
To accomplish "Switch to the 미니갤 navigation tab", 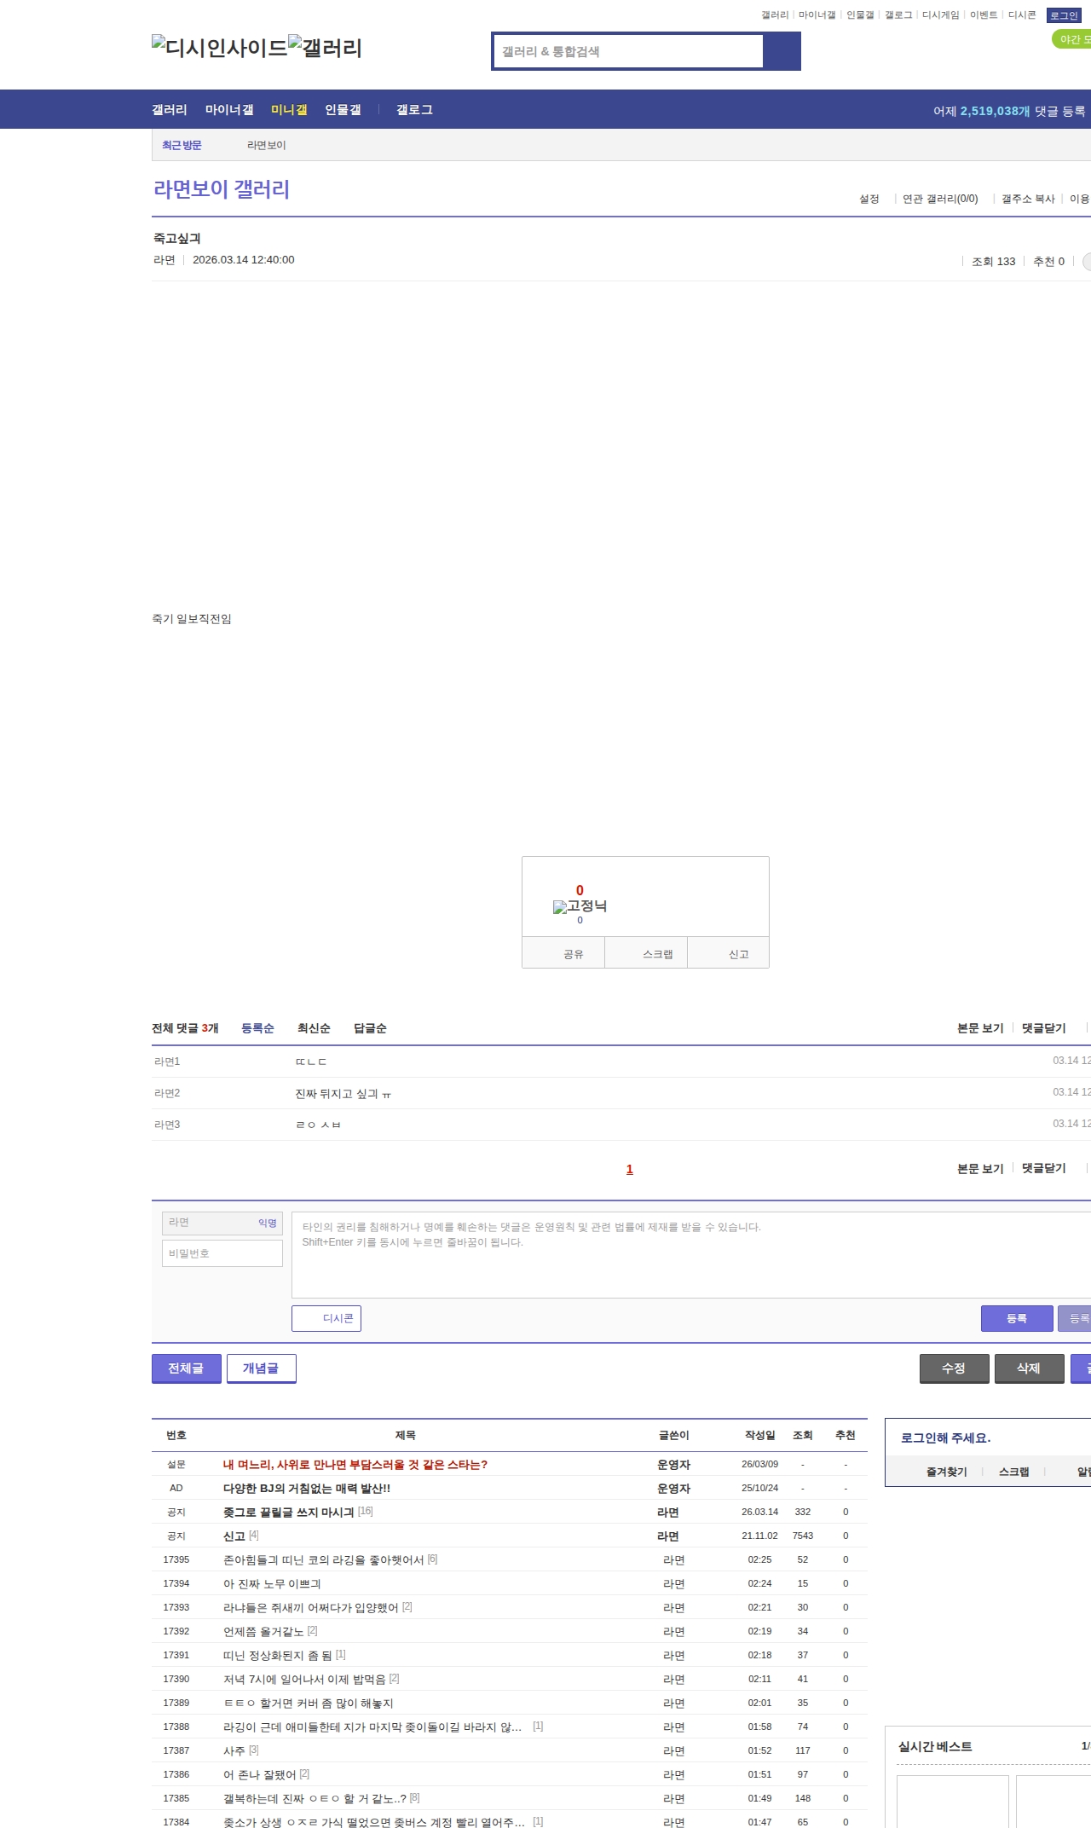I will click(289, 110).
